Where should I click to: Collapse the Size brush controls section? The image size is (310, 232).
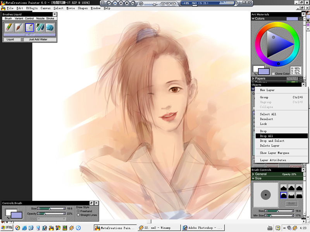(x=253, y=178)
